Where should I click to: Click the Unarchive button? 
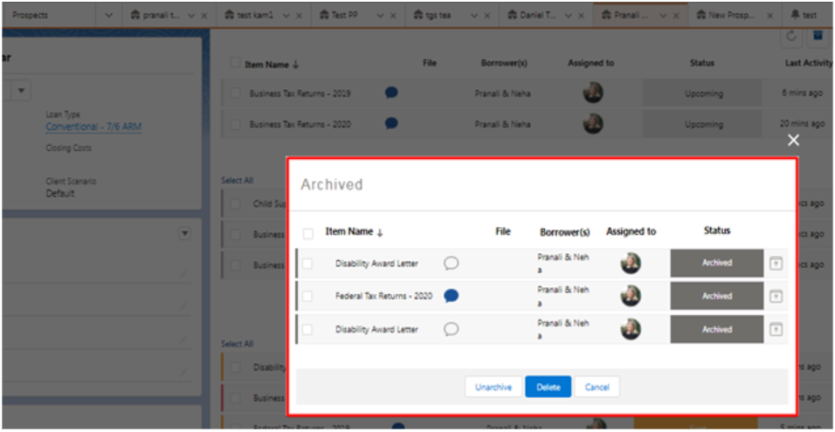(493, 387)
